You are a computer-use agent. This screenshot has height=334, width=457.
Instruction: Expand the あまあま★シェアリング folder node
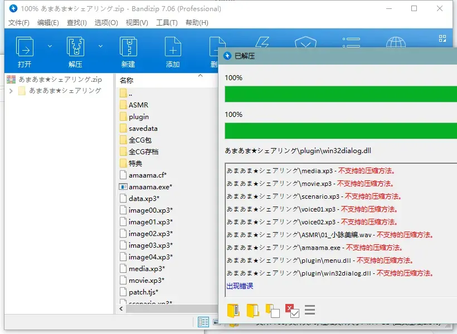pos(11,91)
